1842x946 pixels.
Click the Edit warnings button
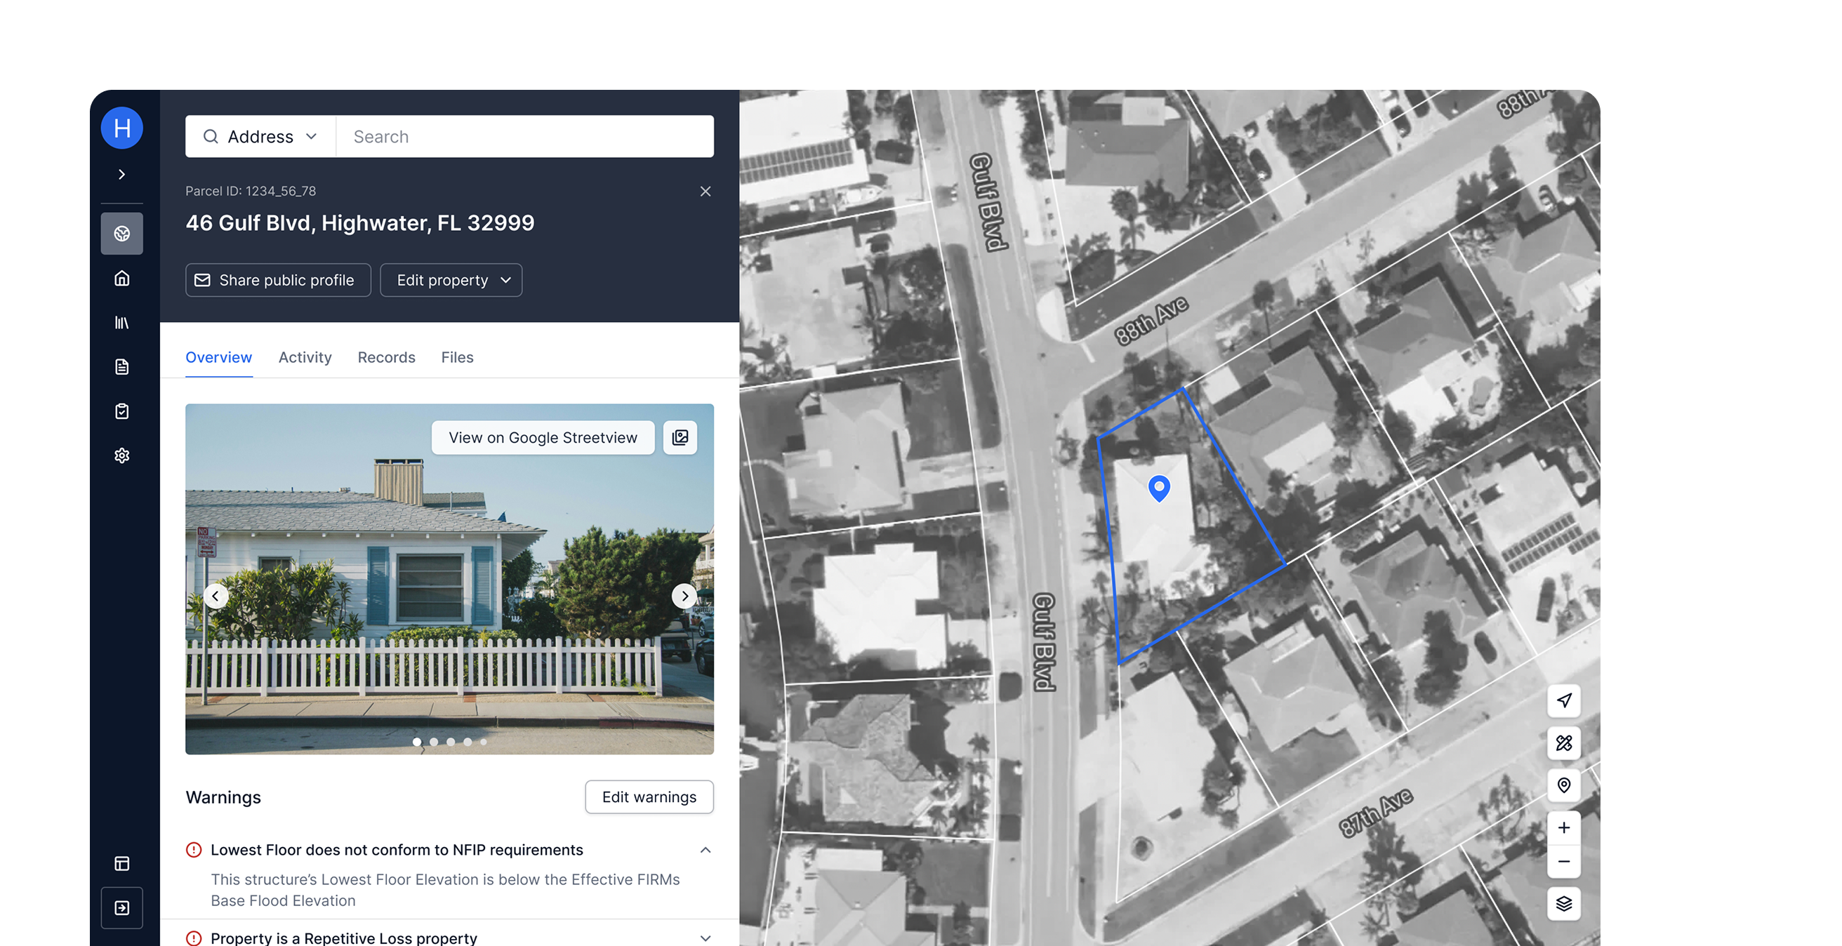[649, 797]
